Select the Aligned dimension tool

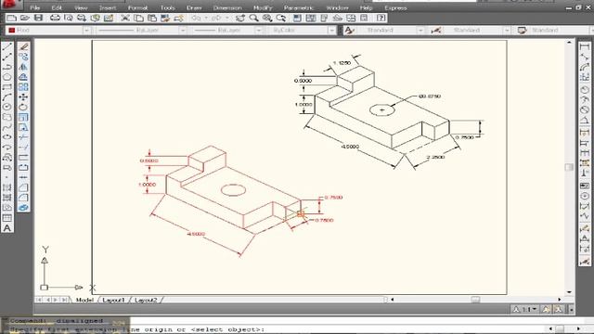(585, 58)
